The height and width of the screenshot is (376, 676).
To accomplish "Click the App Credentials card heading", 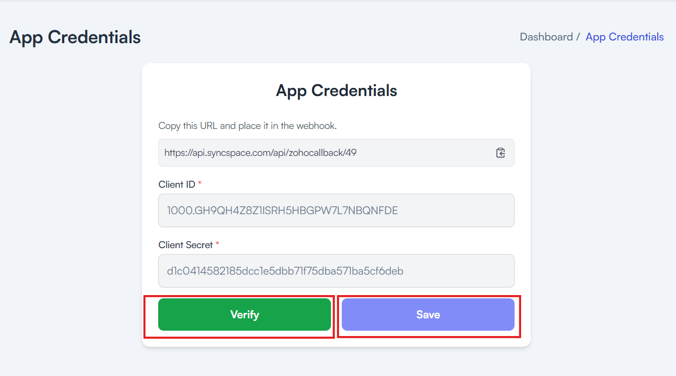I will tap(336, 91).
